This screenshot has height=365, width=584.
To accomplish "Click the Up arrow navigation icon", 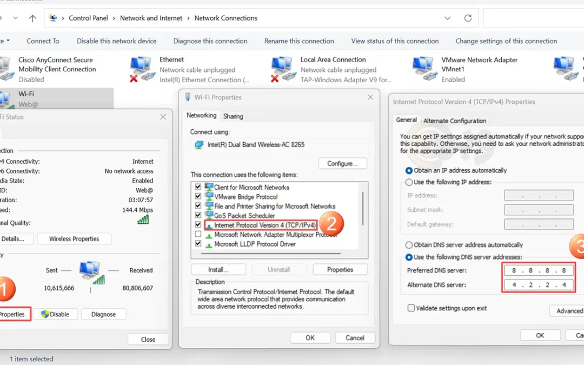I will pos(32,18).
